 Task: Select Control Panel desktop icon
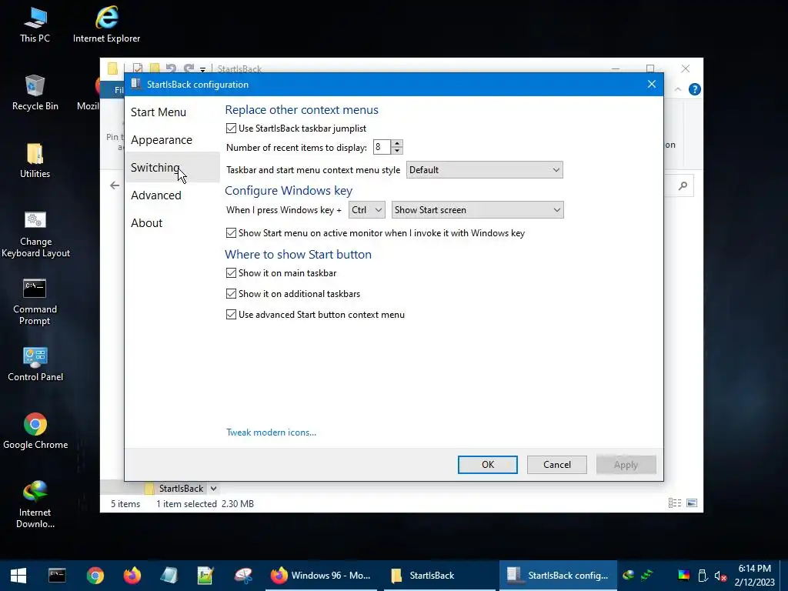click(35, 364)
